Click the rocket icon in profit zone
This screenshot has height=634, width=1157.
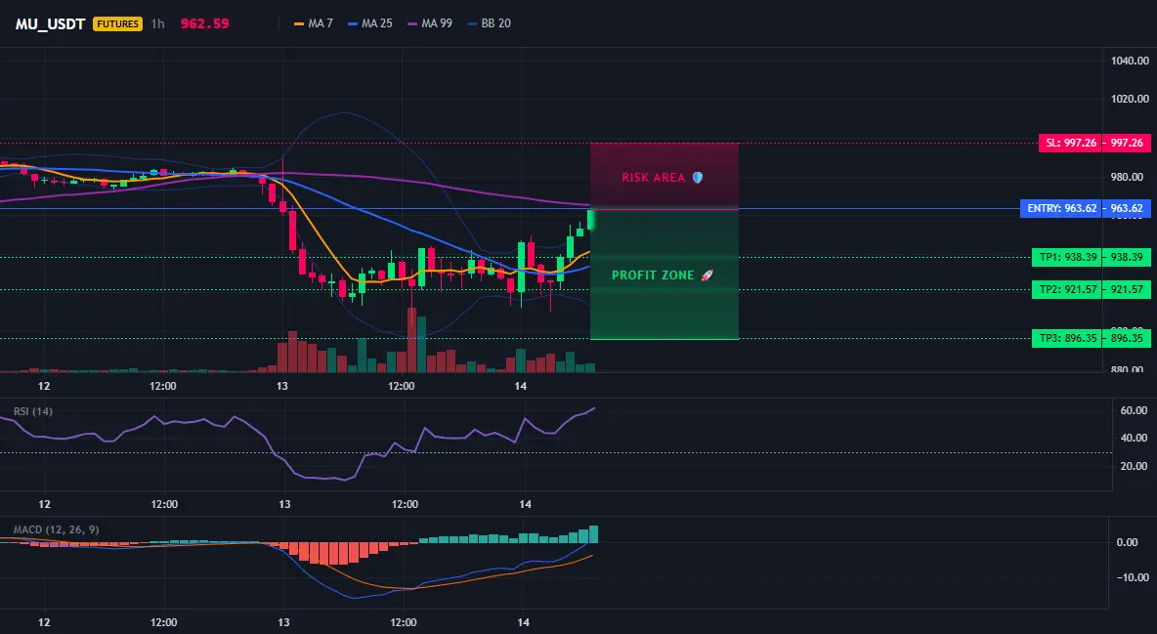(707, 275)
